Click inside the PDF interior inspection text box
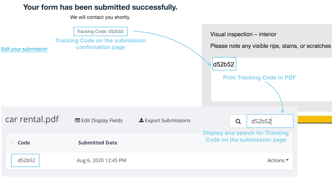 coord(270,88)
